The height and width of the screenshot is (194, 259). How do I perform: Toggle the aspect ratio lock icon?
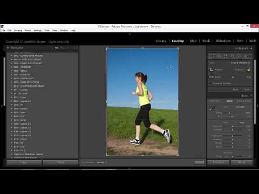249,70
